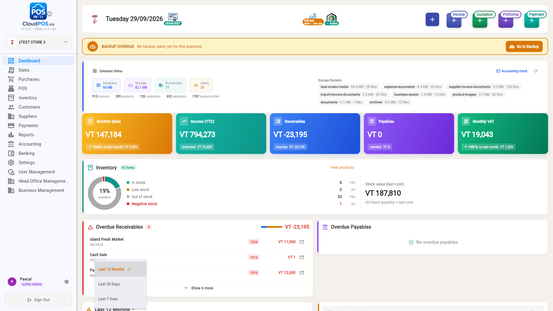Click the Sign Out button
Screen dimensions: 553x311
click(x=38, y=300)
